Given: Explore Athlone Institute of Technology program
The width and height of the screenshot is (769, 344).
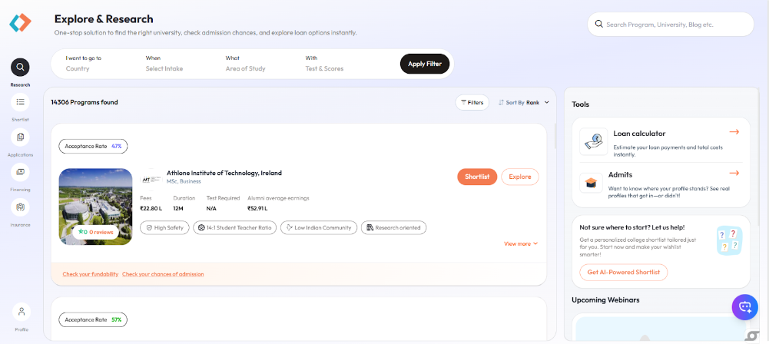Looking at the screenshot, I should point(520,177).
